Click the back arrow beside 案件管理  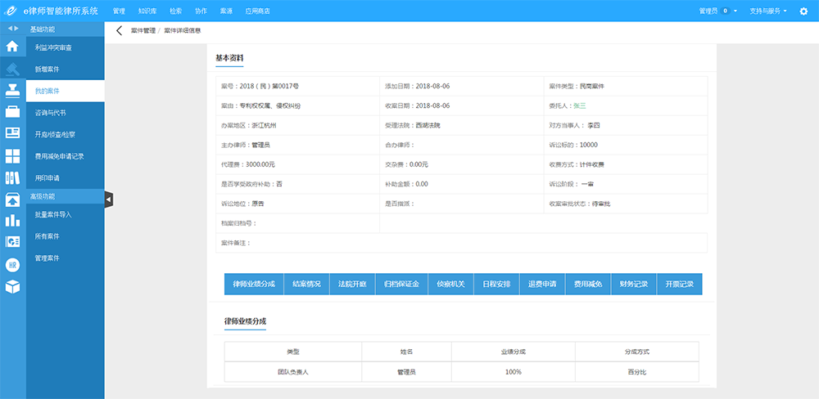click(120, 30)
